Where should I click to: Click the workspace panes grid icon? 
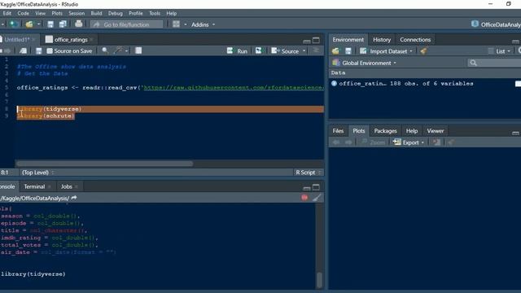176,24
